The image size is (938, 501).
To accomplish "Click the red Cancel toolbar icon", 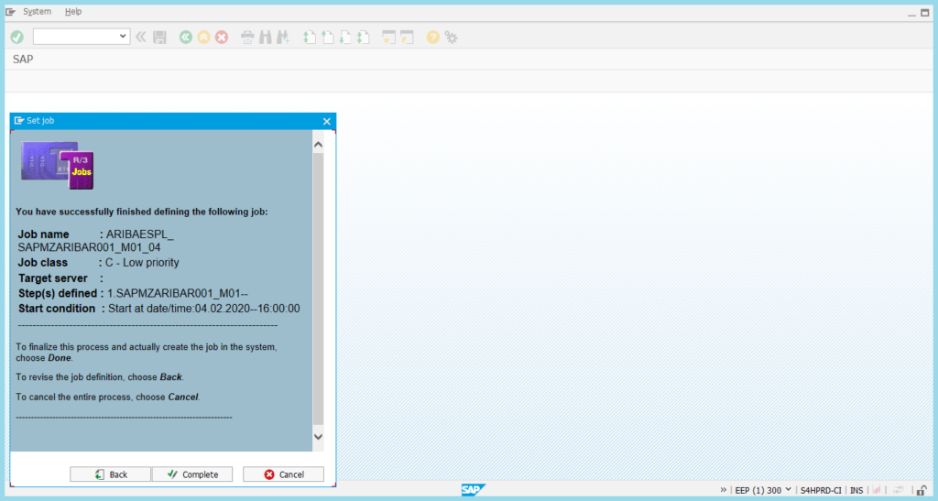I will (222, 37).
